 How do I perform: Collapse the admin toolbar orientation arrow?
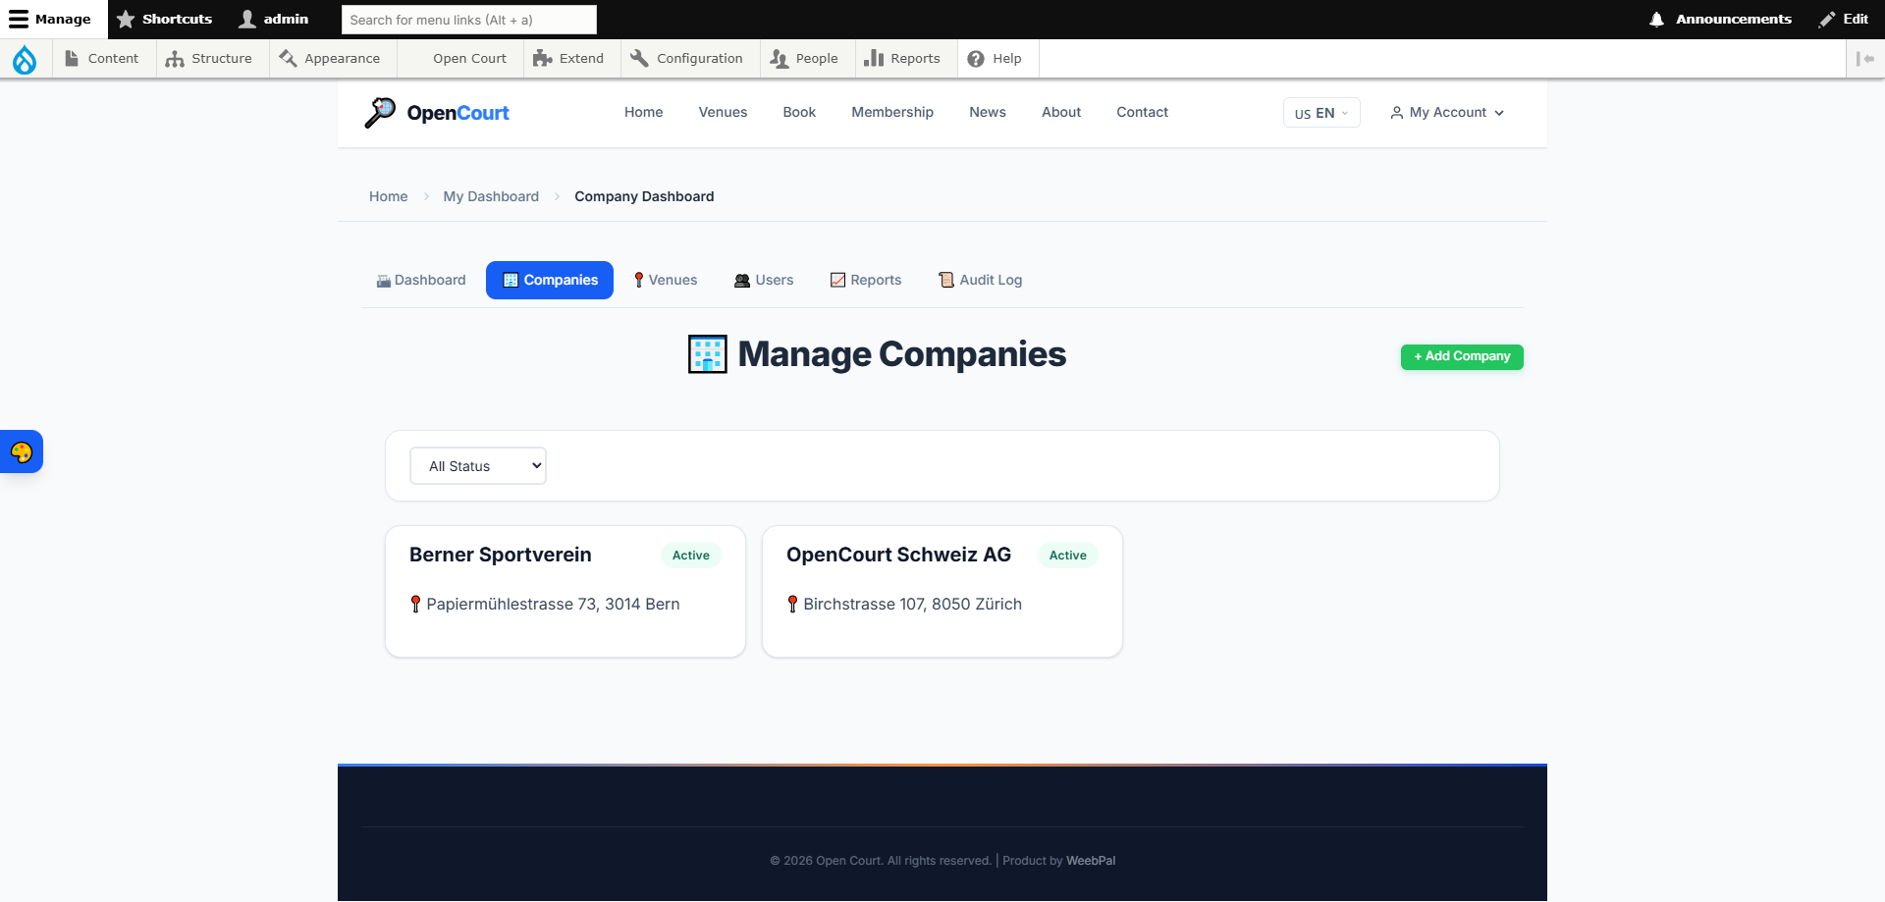click(1864, 59)
